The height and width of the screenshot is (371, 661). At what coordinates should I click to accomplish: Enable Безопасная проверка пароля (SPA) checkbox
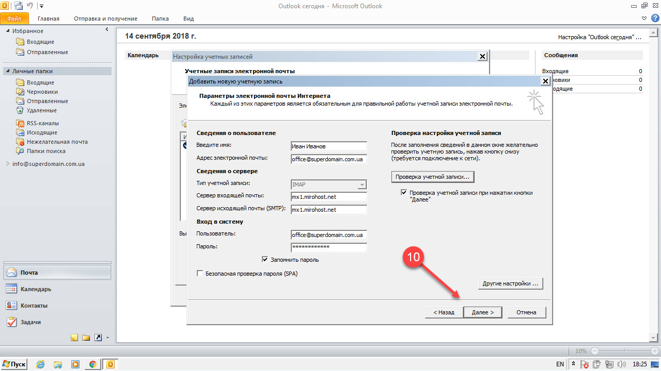point(200,274)
